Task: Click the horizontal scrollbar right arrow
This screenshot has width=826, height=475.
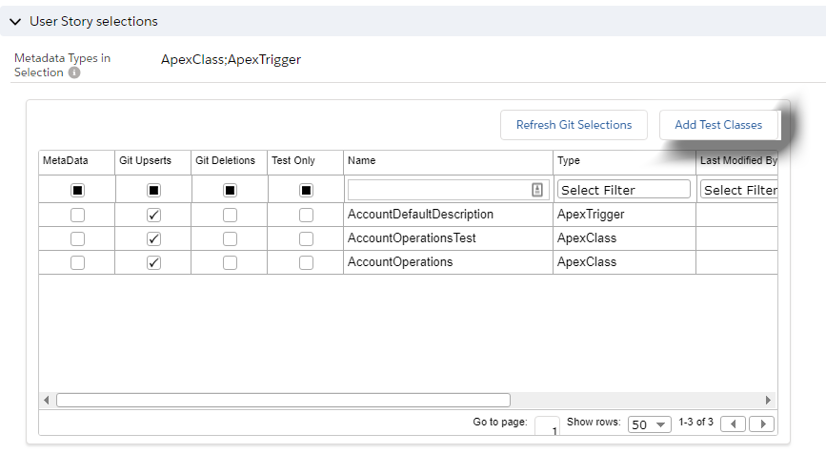Action: (x=768, y=401)
